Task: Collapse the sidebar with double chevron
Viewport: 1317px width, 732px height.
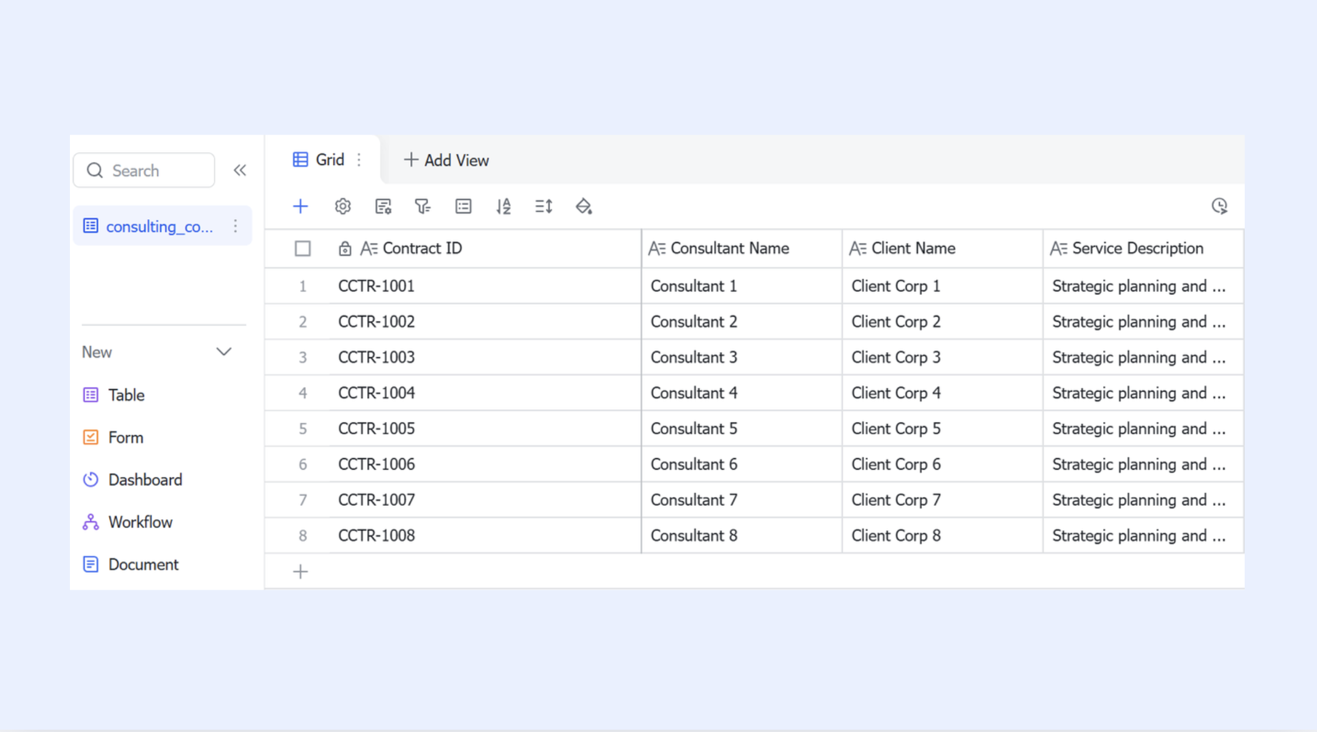Action: (240, 170)
